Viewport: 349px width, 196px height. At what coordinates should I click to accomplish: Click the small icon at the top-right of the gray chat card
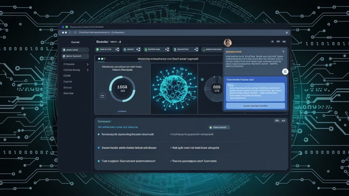tap(282, 51)
